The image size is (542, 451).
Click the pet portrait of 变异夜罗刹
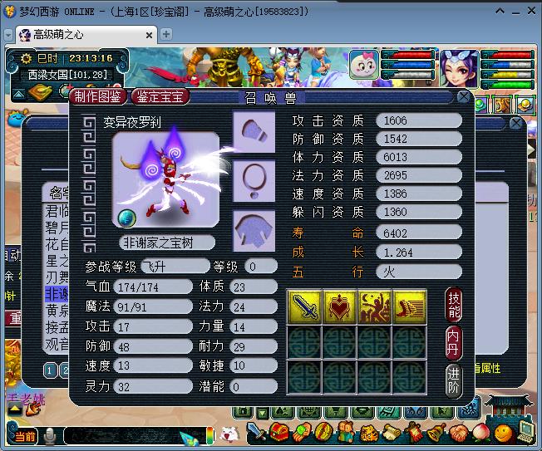pyautogui.click(x=166, y=179)
